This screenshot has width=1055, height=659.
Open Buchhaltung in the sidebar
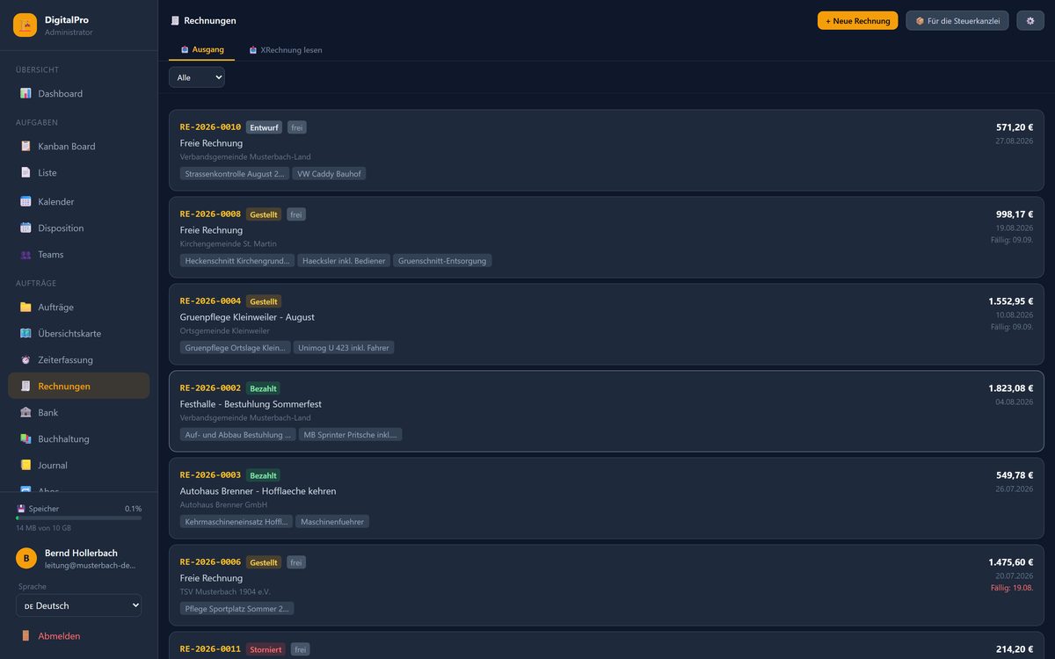coord(79,439)
